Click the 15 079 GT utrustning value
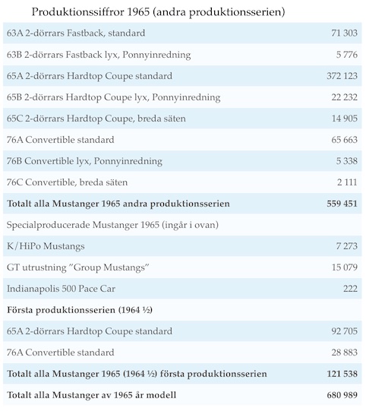366x411 pixels. 345,267
